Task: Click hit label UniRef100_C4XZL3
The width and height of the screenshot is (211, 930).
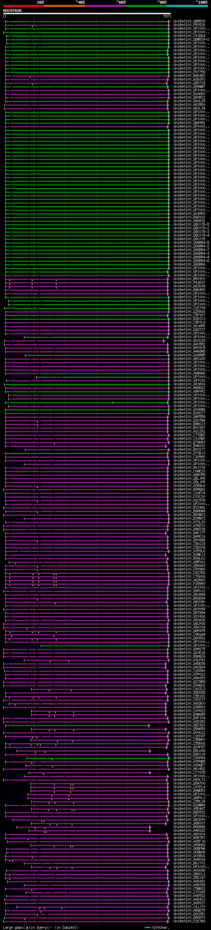Action: point(189,689)
